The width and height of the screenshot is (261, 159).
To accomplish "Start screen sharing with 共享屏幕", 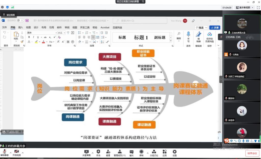I will click(x=86, y=153).
